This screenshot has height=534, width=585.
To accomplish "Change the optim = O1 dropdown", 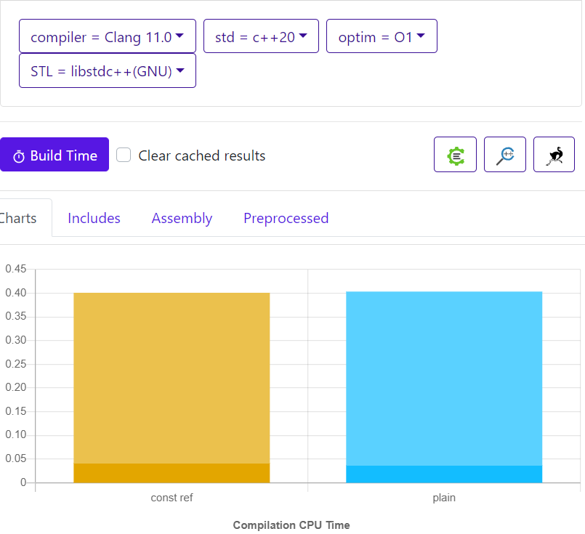I will 382,36.
